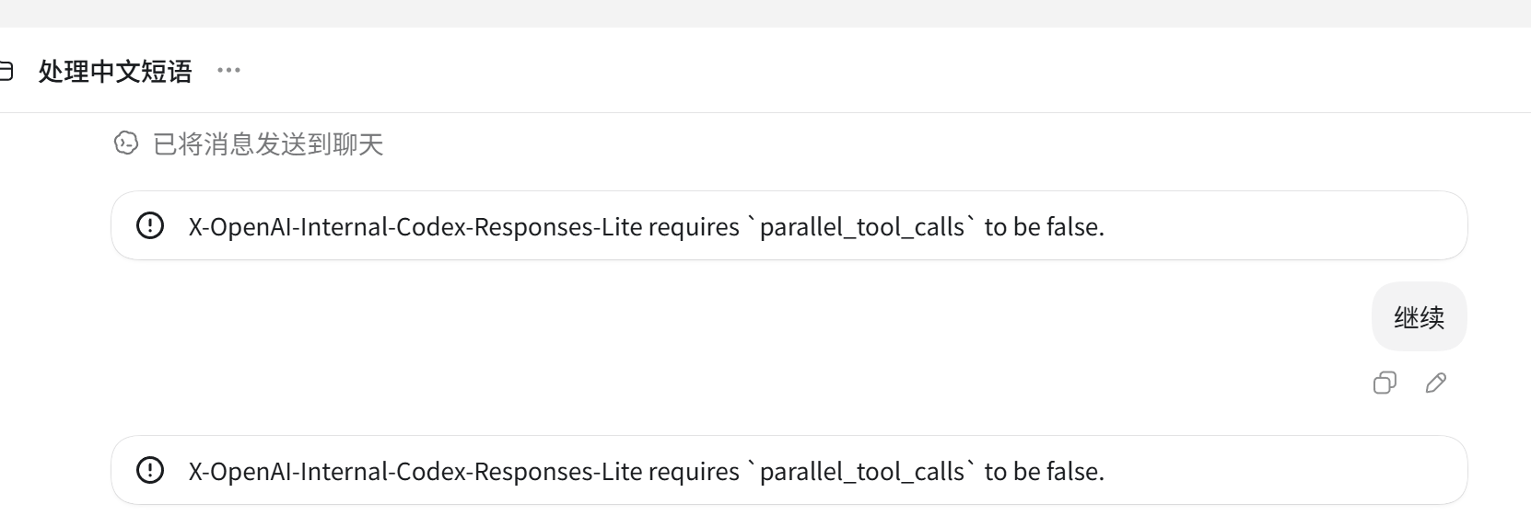
Task: Click the words 'to be false.' in the first error
Action: (x=1044, y=227)
